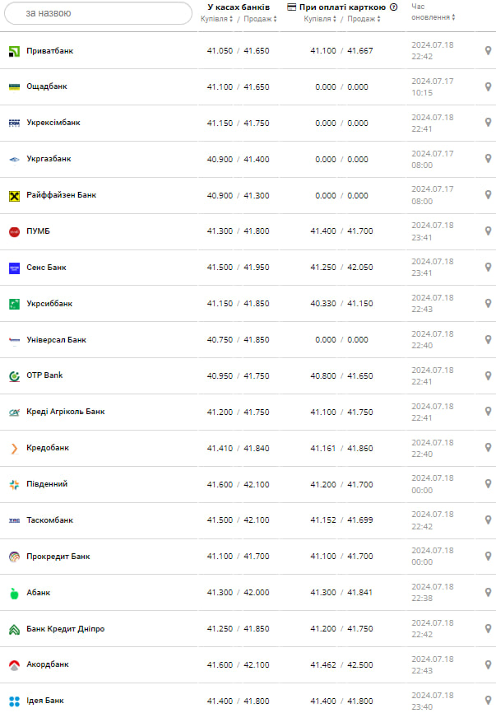This screenshot has width=496, height=713.
Task: Click the green OTP Bank logo
Action: (x=14, y=375)
